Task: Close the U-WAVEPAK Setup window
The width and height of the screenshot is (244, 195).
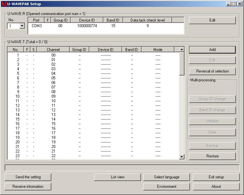Action: (240, 4)
